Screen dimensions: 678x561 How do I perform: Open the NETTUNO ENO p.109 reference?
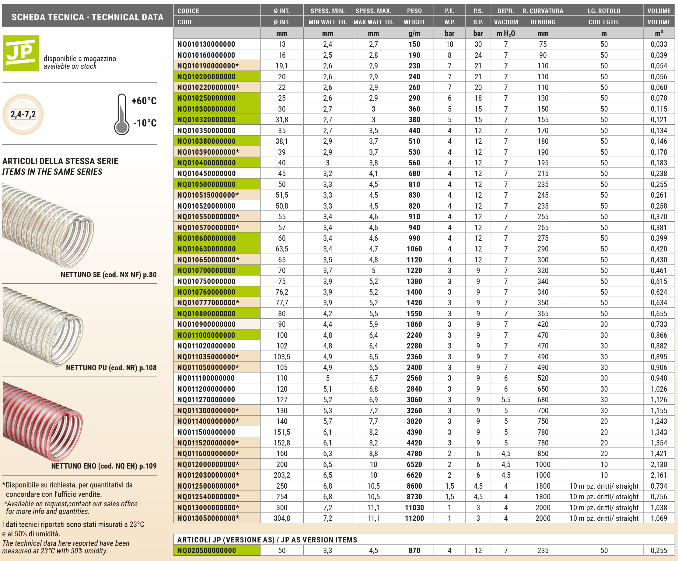pos(104,466)
